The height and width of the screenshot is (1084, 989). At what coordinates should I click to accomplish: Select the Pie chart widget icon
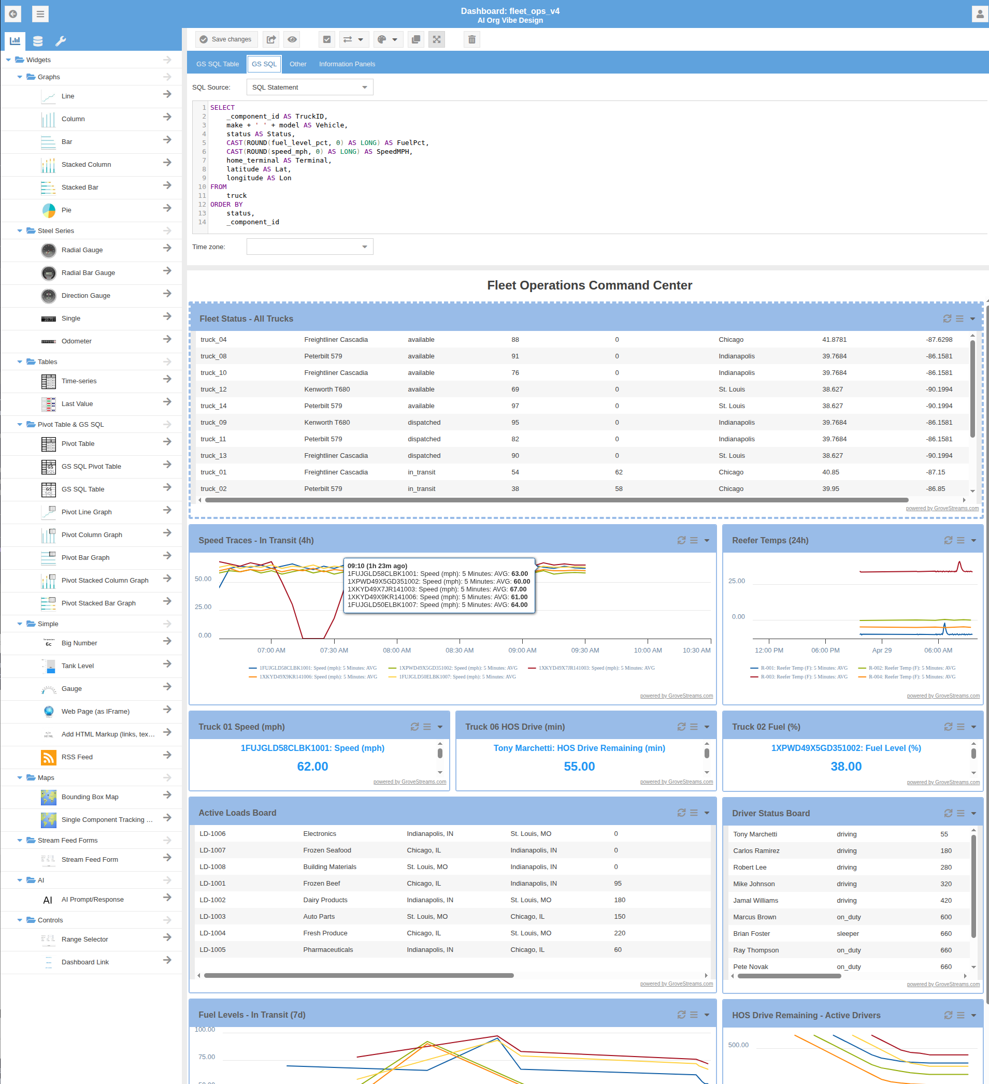[x=48, y=210]
